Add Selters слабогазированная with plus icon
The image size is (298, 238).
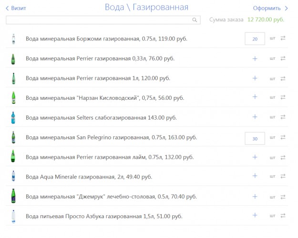255,117
